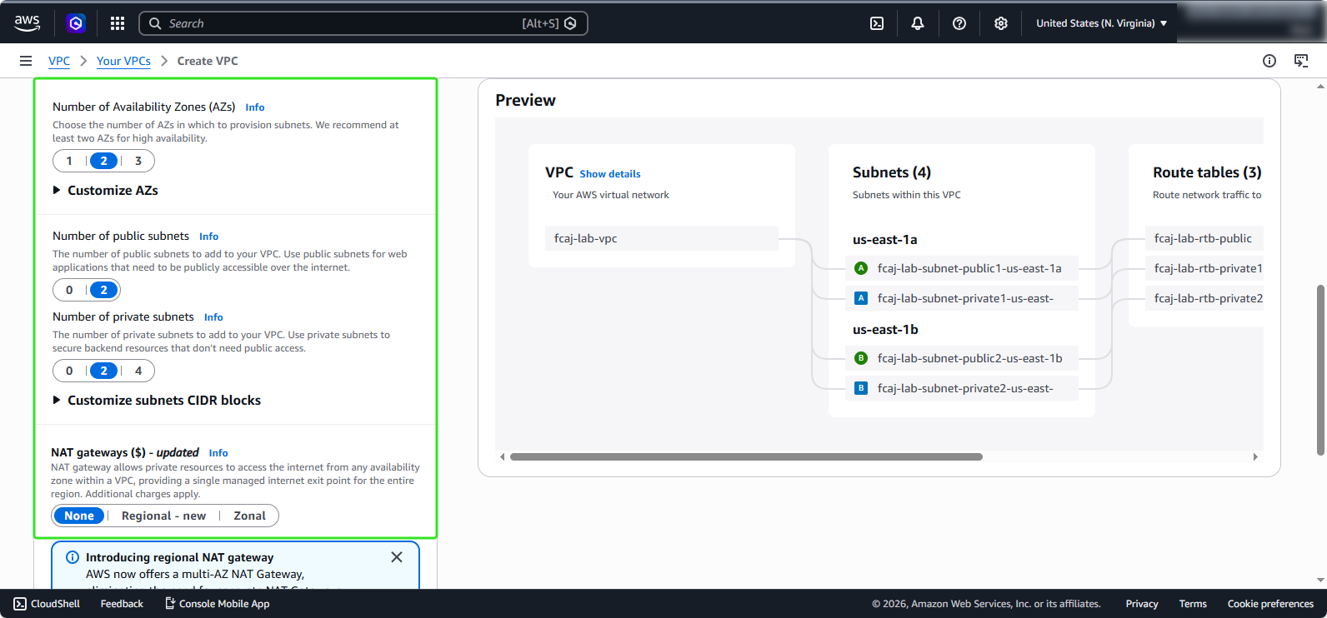Set number of public subnets to 2

pos(103,290)
